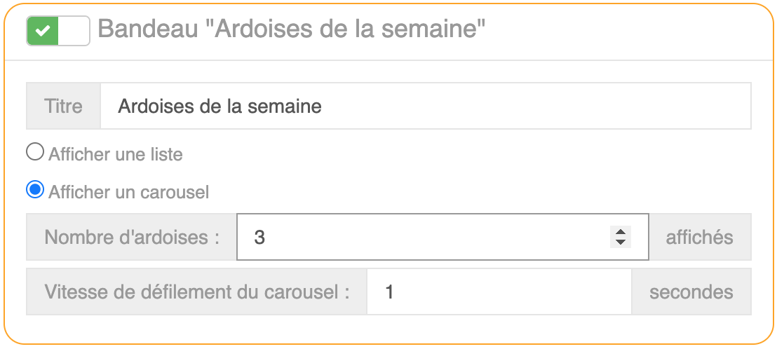777x349 pixels.
Task: Click the "Nombre d'ardoises :" label
Action: tap(132, 237)
